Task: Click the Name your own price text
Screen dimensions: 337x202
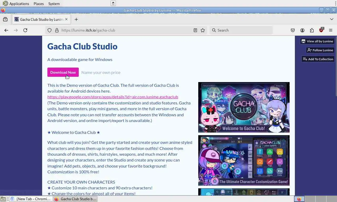Action: click(101, 72)
